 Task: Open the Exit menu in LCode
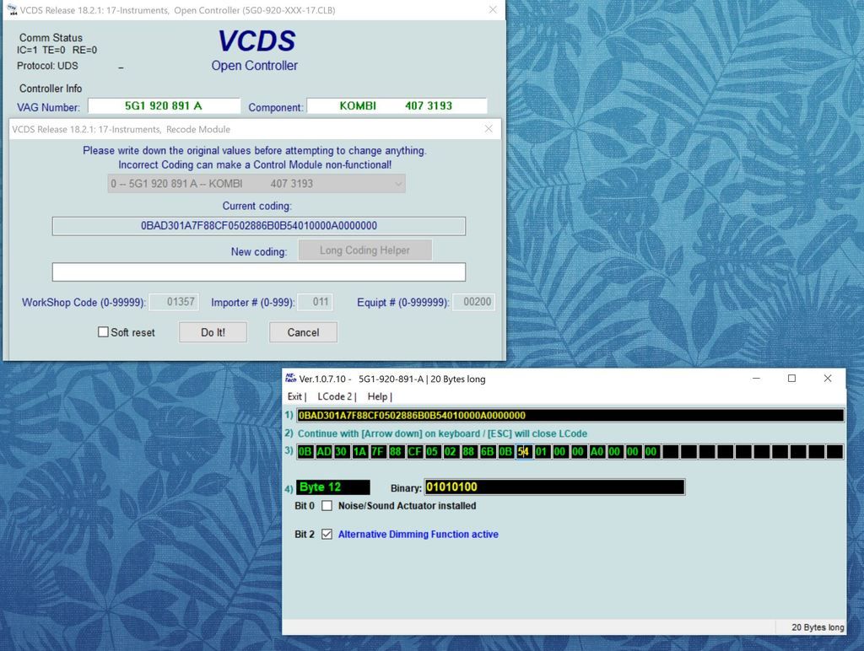296,396
